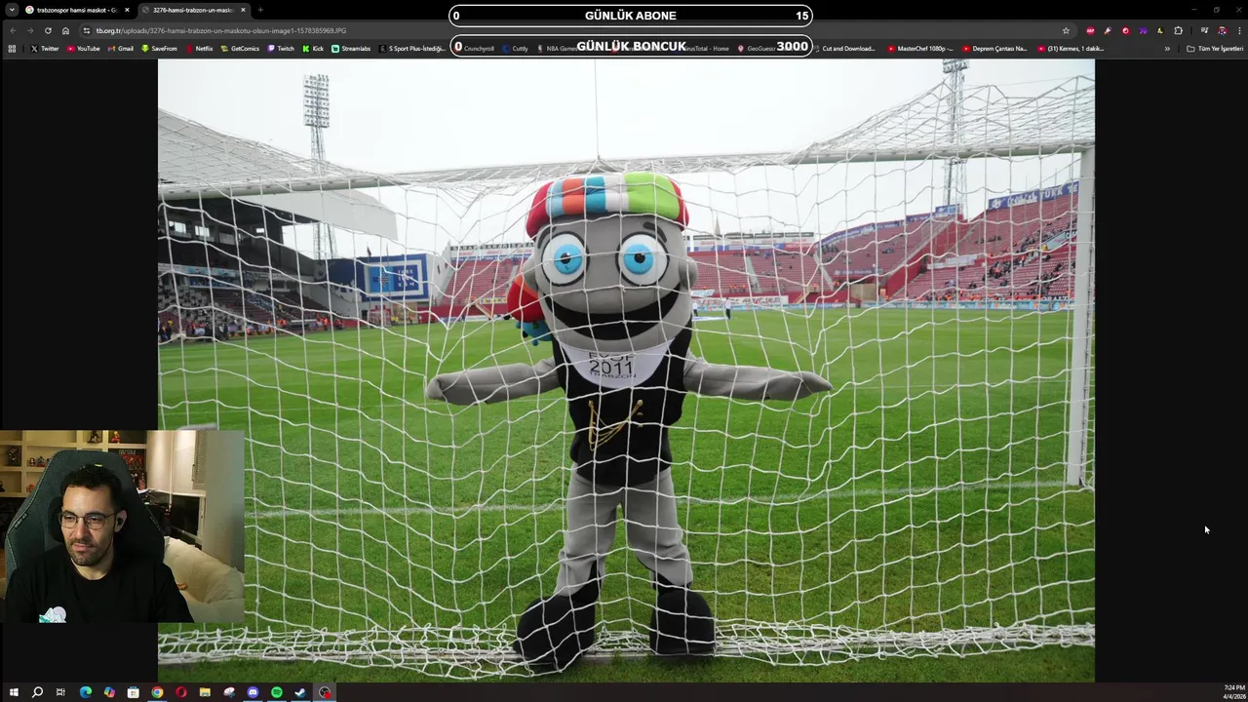The height and width of the screenshot is (702, 1248).
Task: Open the 'Cut and Download' bookmark
Action: click(844, 49)
